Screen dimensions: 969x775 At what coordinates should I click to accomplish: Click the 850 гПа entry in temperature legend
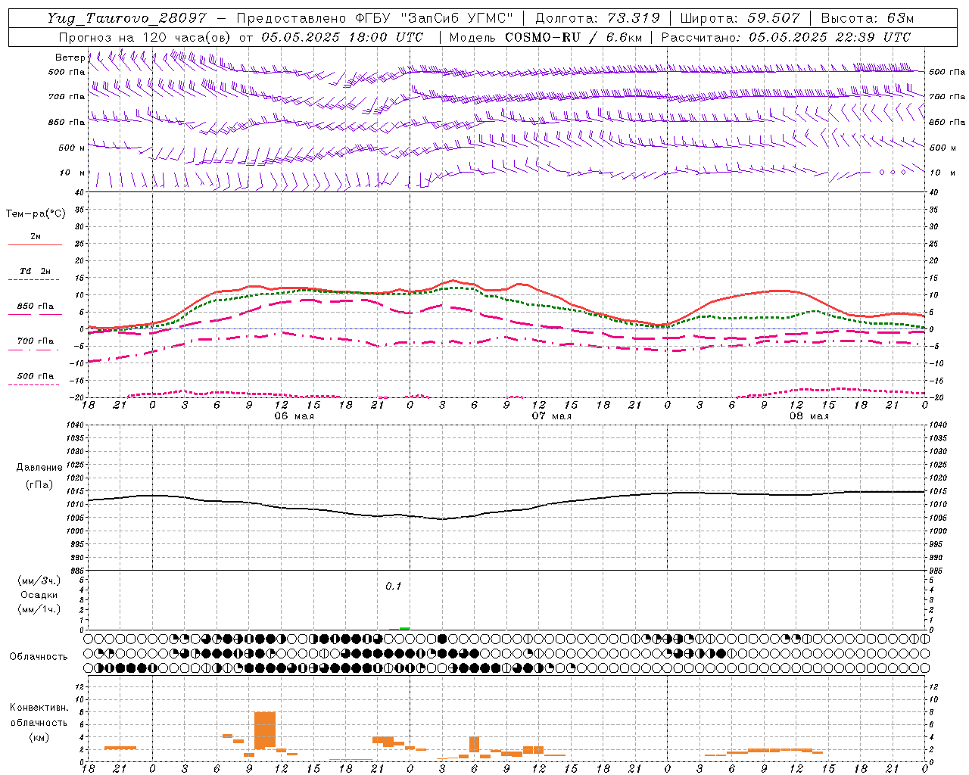(x=36, y=306)
